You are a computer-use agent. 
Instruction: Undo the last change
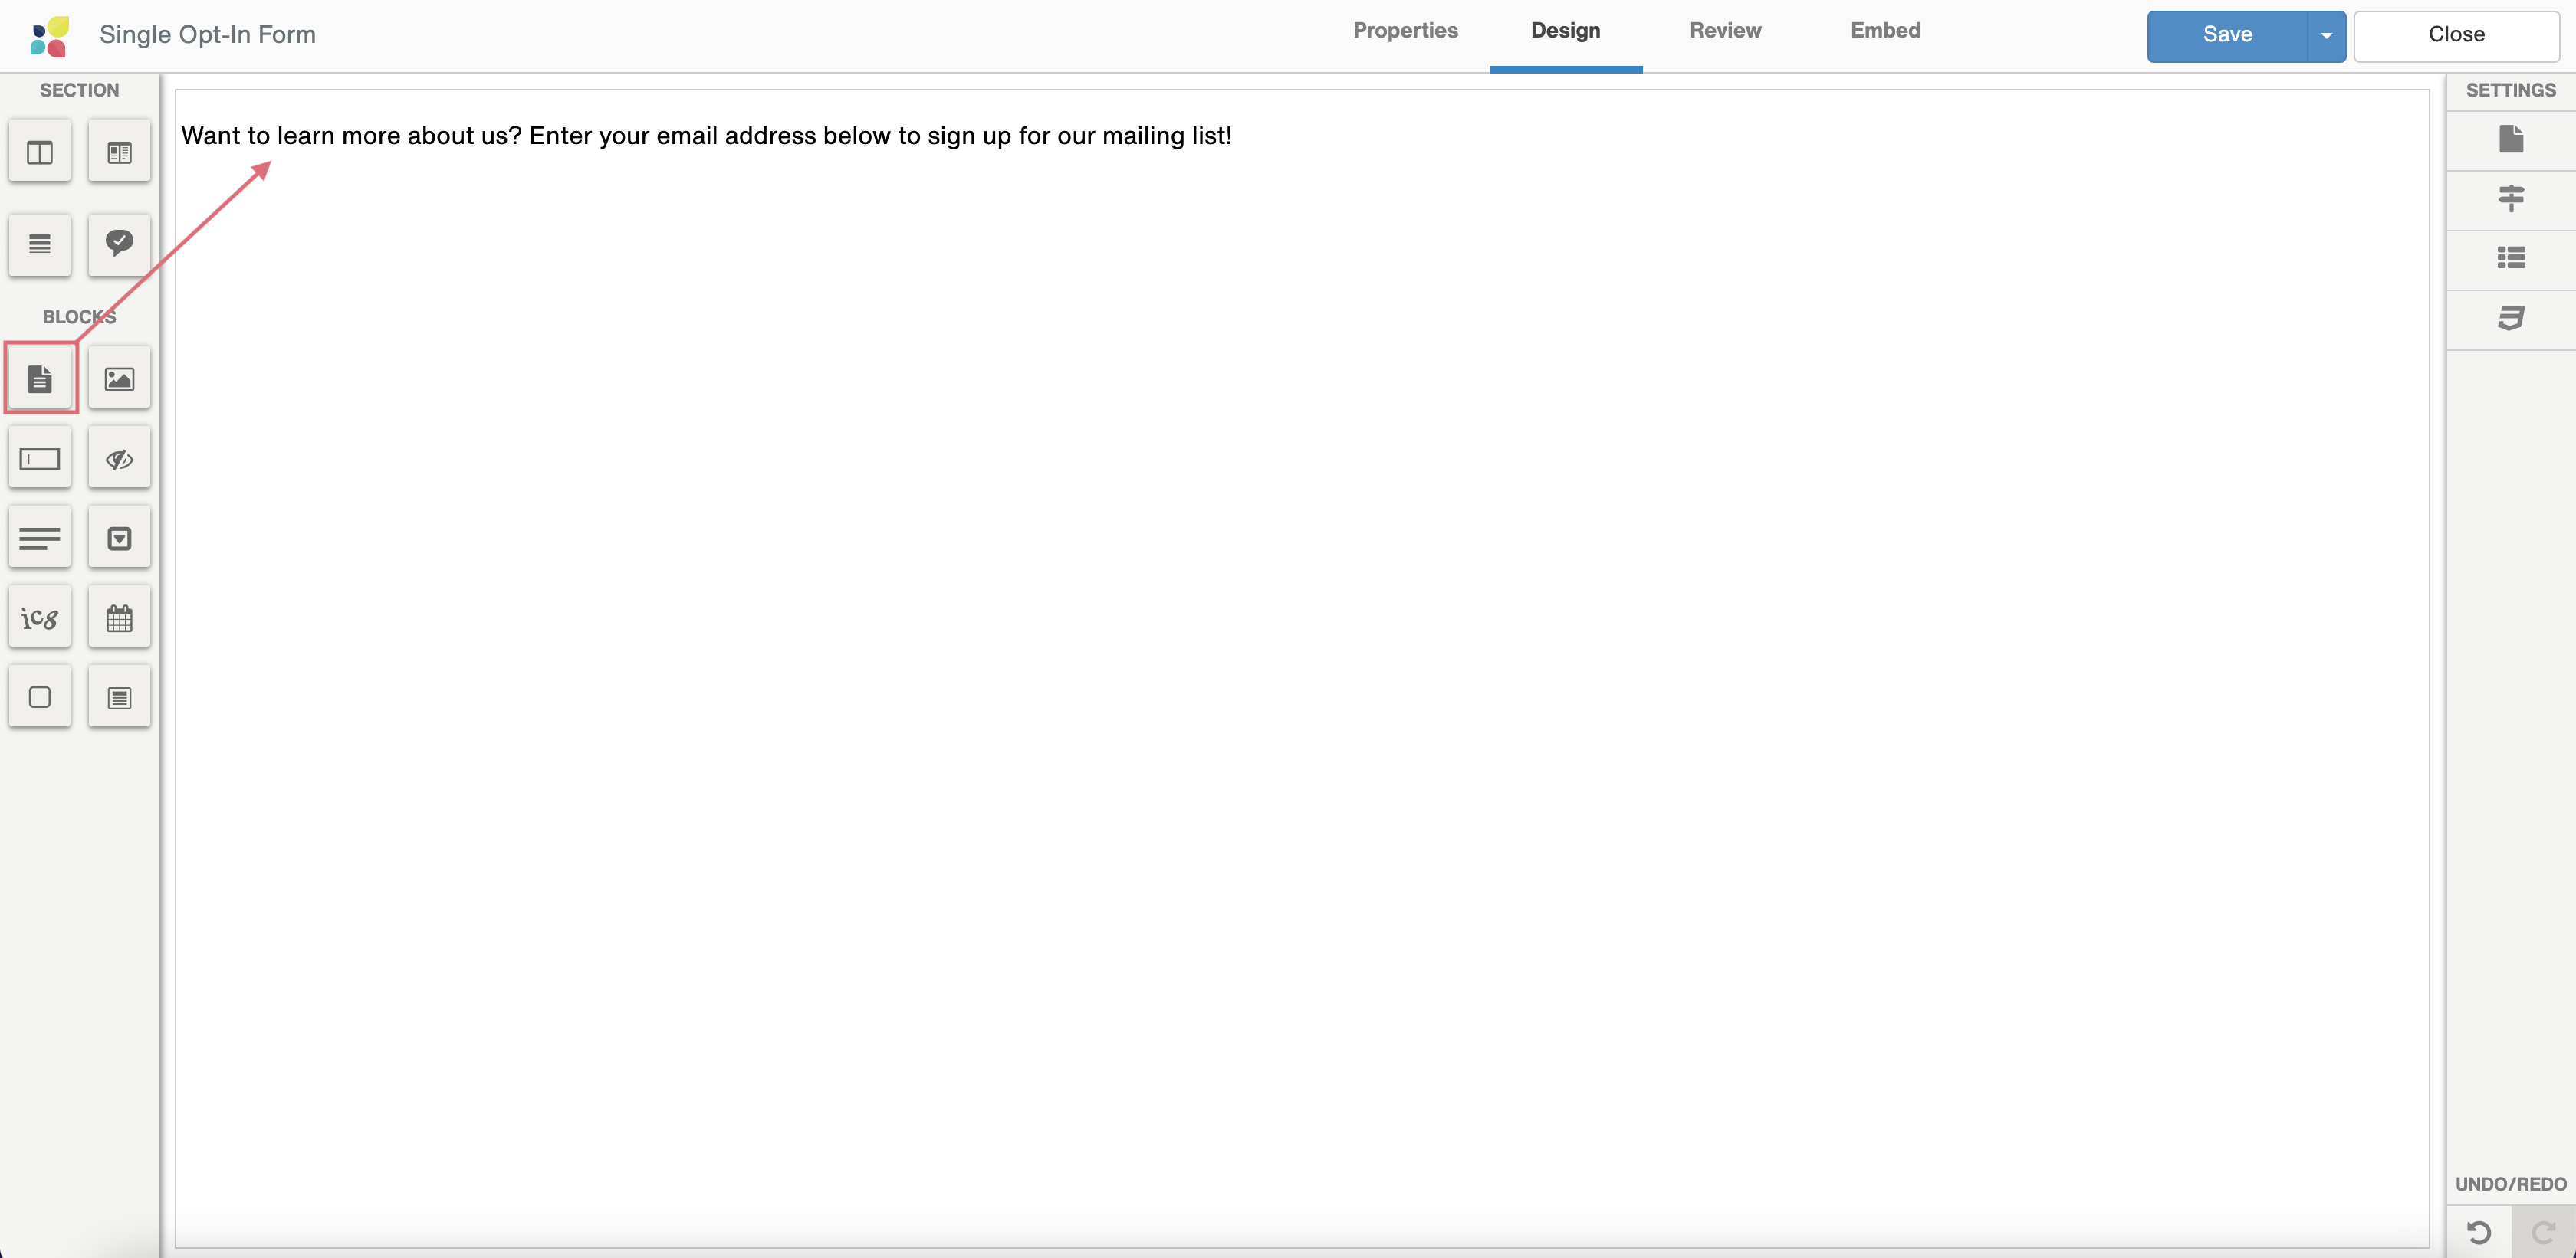pyautogui.click(x=2479, y=1232)
